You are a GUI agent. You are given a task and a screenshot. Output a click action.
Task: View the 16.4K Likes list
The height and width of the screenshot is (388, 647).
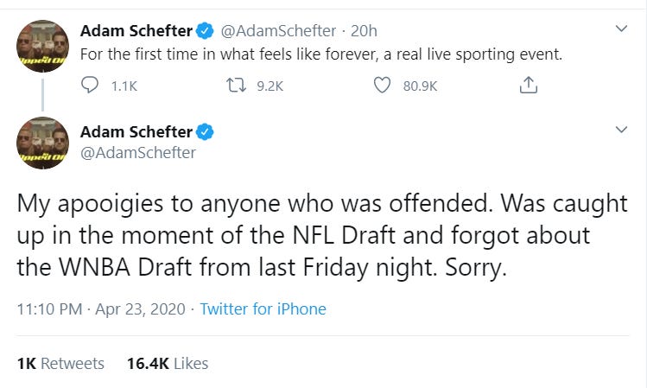coord(168,364)
